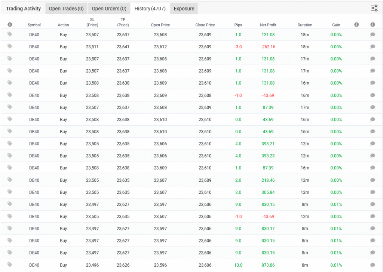Viewport: 383px width, 272px height.
Task: Sort by the Duration column header
Action: 305,25
